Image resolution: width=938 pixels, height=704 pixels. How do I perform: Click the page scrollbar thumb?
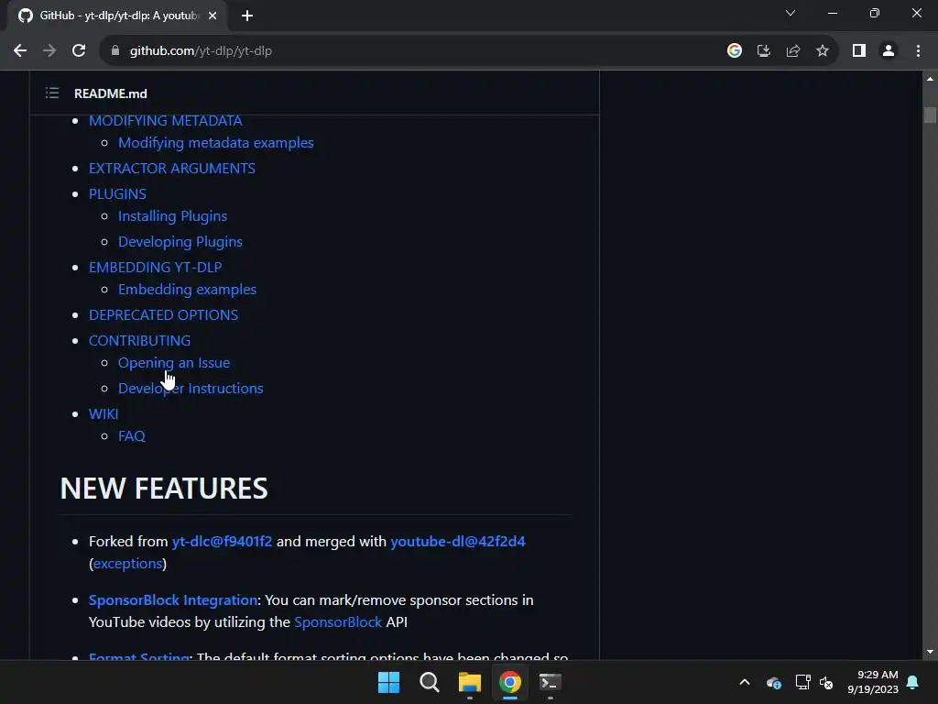click(x=930, y=115)
